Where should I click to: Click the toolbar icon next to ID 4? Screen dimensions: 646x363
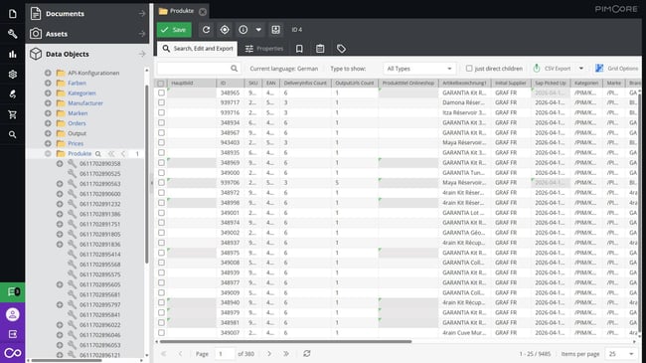coord(275,30)
